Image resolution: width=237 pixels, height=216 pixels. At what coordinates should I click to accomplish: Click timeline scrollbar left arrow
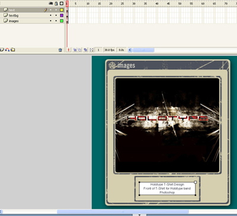click(130, 50)
